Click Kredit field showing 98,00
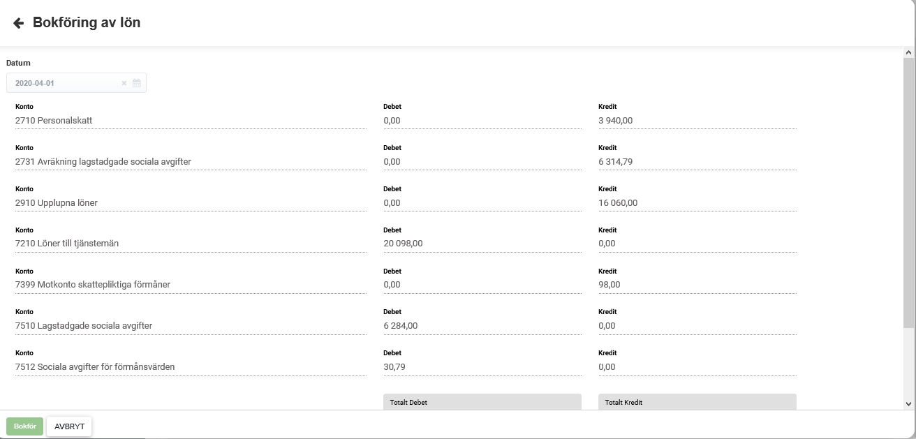 (696, 285)
